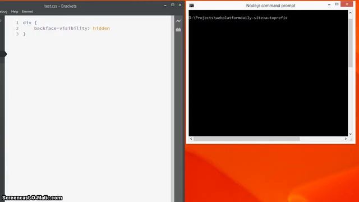Click the 'autoprefix' text in command prompt
The width and height of the screenshot is (359, 202).
276,18
